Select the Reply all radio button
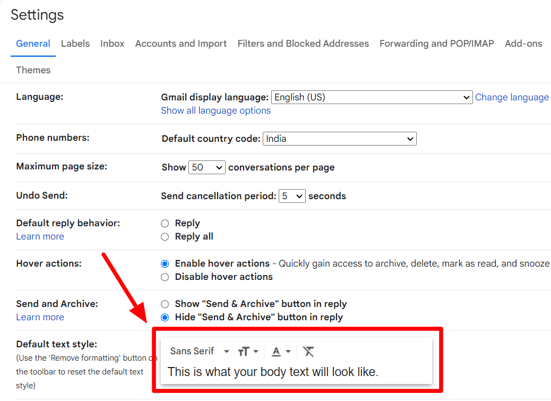 165,237
